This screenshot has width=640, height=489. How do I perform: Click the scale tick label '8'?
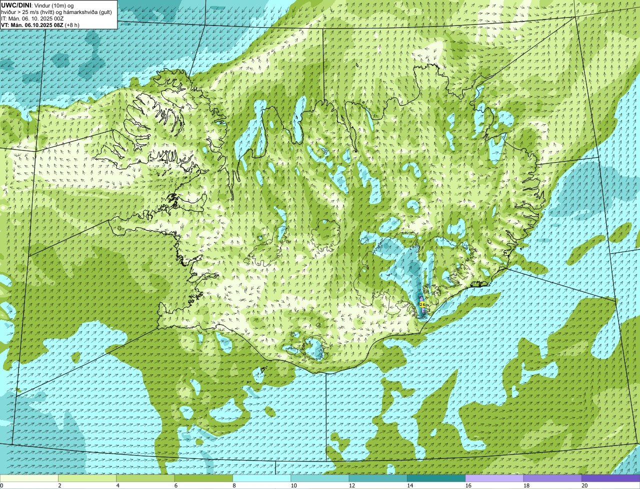pyautogui.click(x=234, y=485)
